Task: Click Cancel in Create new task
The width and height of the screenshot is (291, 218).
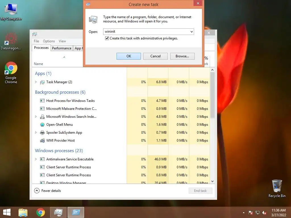Action: click(x=155, y=56)
